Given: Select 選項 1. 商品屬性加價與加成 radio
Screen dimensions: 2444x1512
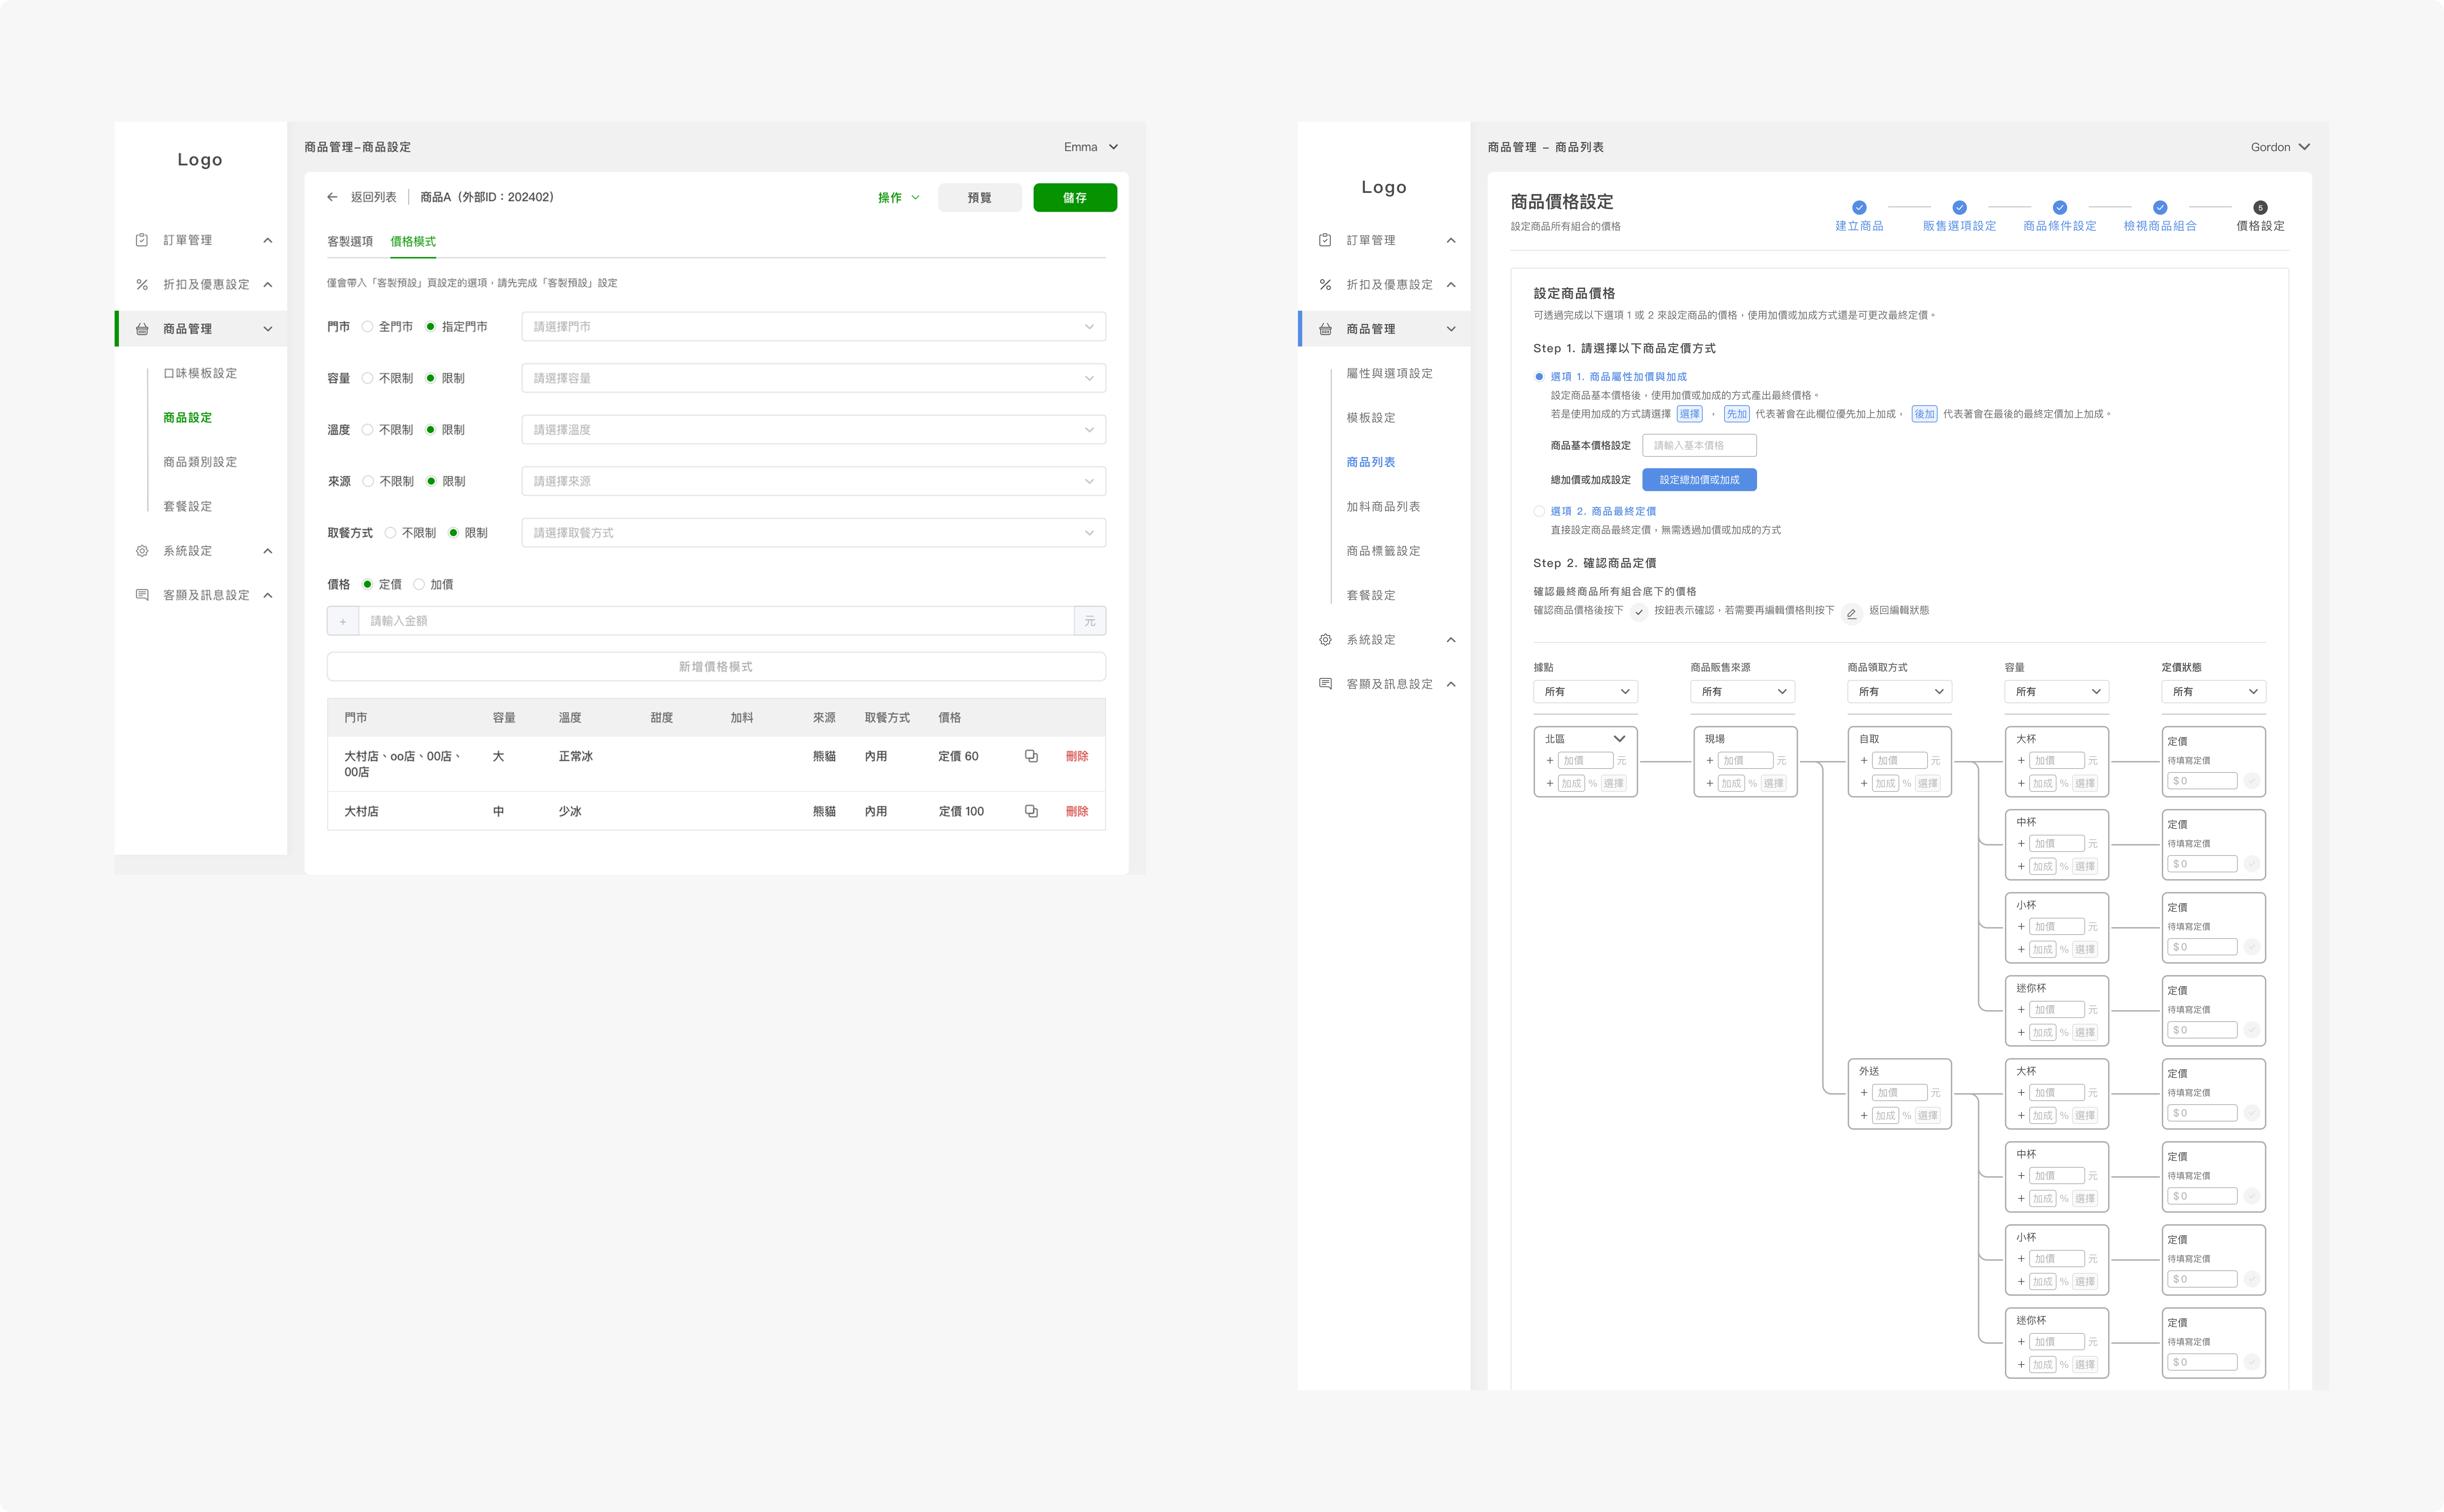Looking at the screenshot, I should tap(1540, 377).
